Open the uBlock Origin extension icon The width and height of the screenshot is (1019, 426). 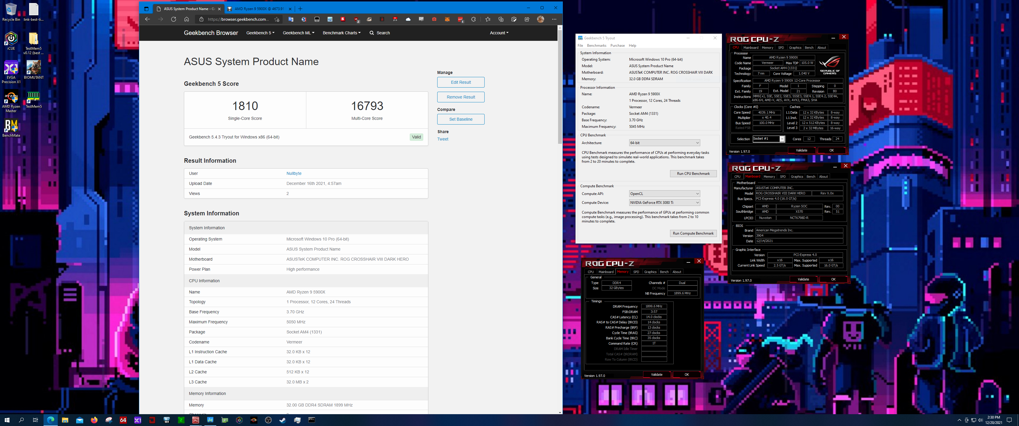[356, 19]
